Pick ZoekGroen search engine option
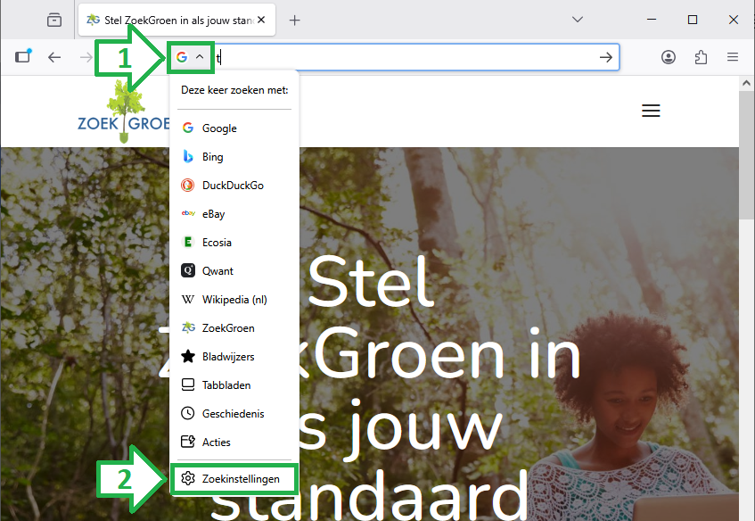This screenshot has width=755, height=521. click(x=227, y=328)
